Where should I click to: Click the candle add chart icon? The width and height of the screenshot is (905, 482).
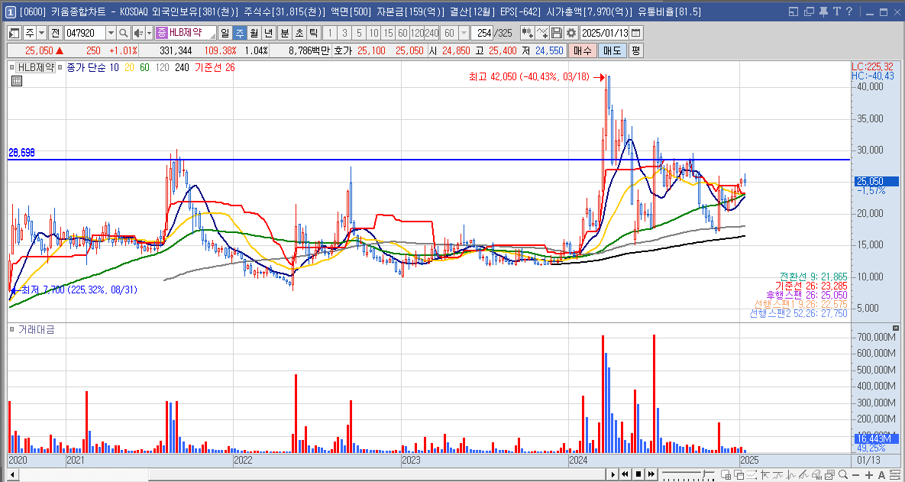click(x=528, y=33)
